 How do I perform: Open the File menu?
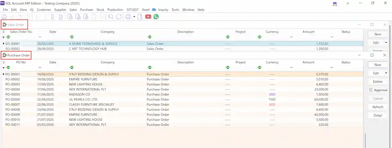coord(5,9)
